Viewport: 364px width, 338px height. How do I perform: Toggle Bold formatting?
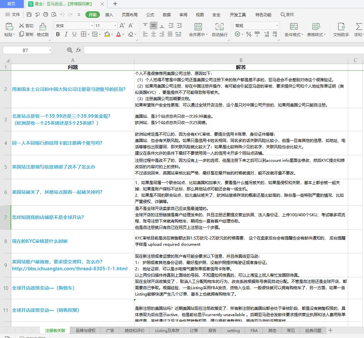(x=58, y=34)
